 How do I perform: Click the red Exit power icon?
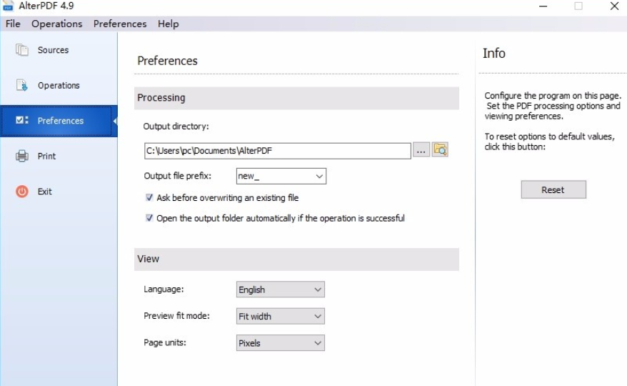point(22,192)
